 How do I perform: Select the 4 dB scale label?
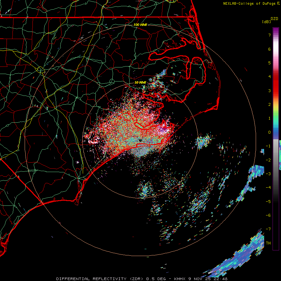click(x=269, y=76)
